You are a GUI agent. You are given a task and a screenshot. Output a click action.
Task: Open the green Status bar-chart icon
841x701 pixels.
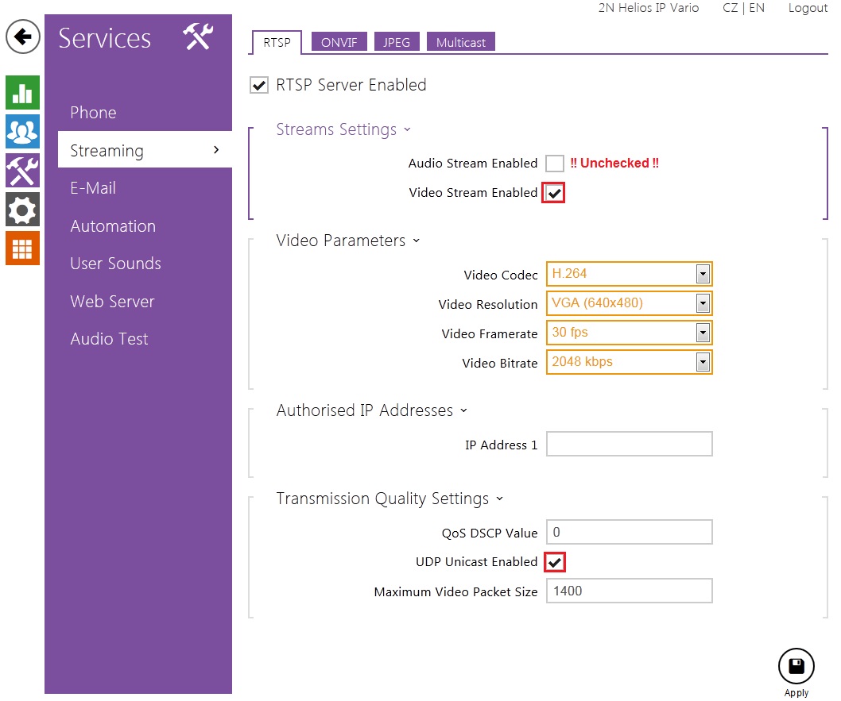point(22,93)
